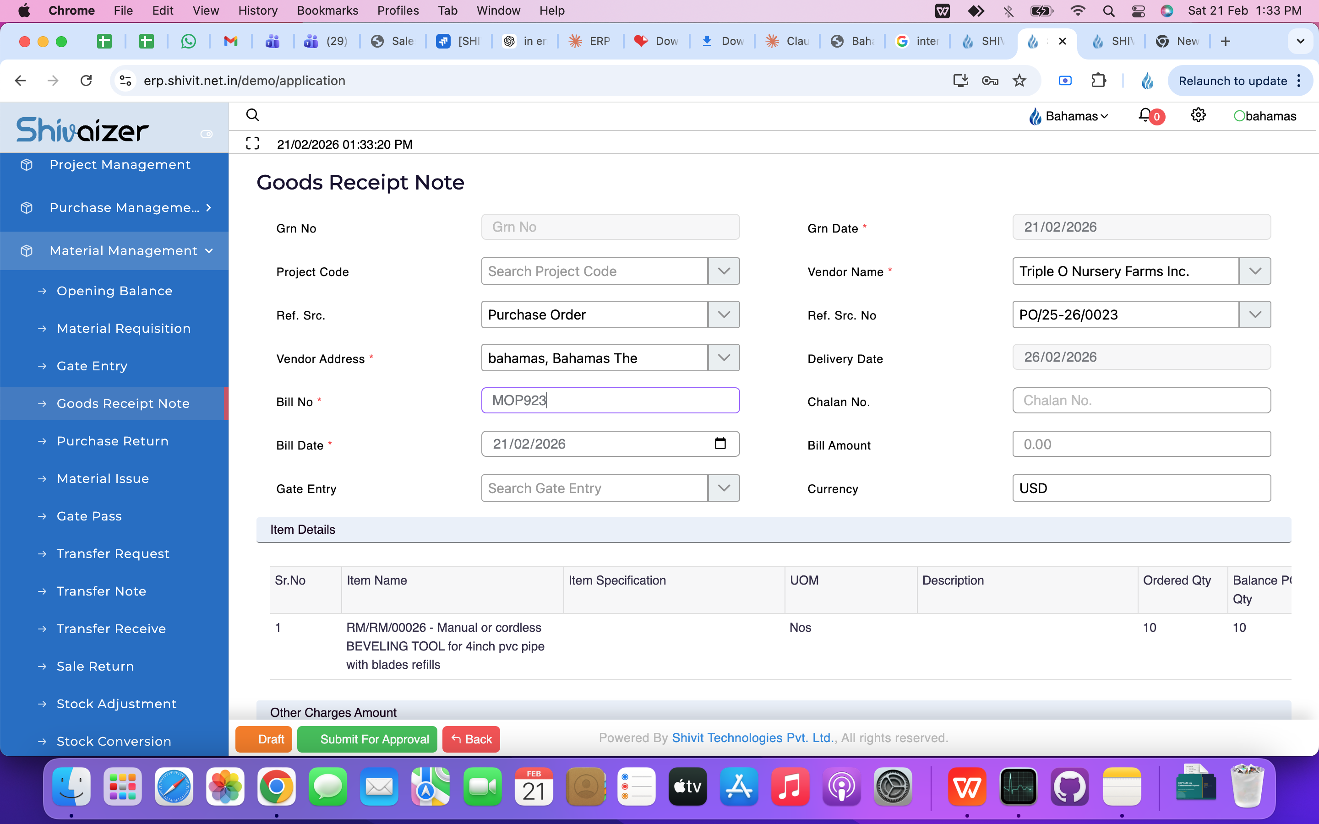
Task: Open Shivit Technologies Pvt. Ltd. link
Action: (x=753, y=738)
